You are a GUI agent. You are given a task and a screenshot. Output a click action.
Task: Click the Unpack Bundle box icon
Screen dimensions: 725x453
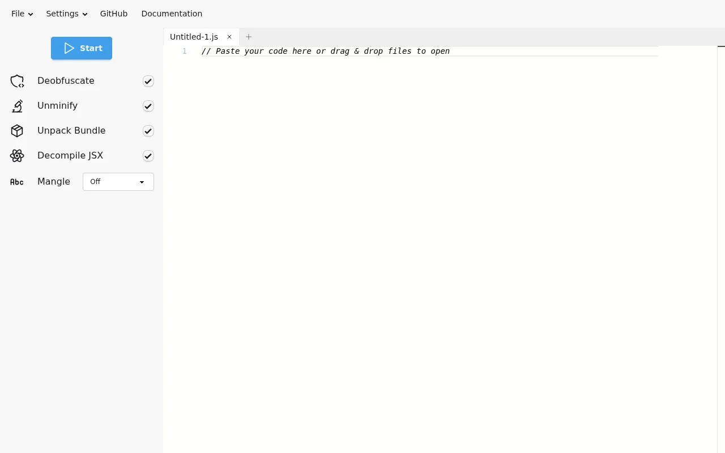[17, 131]
